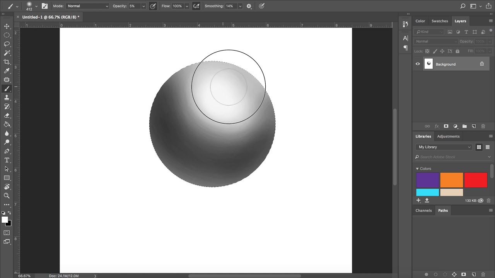Open the layer Kind filter dropdown

[429, 32]
